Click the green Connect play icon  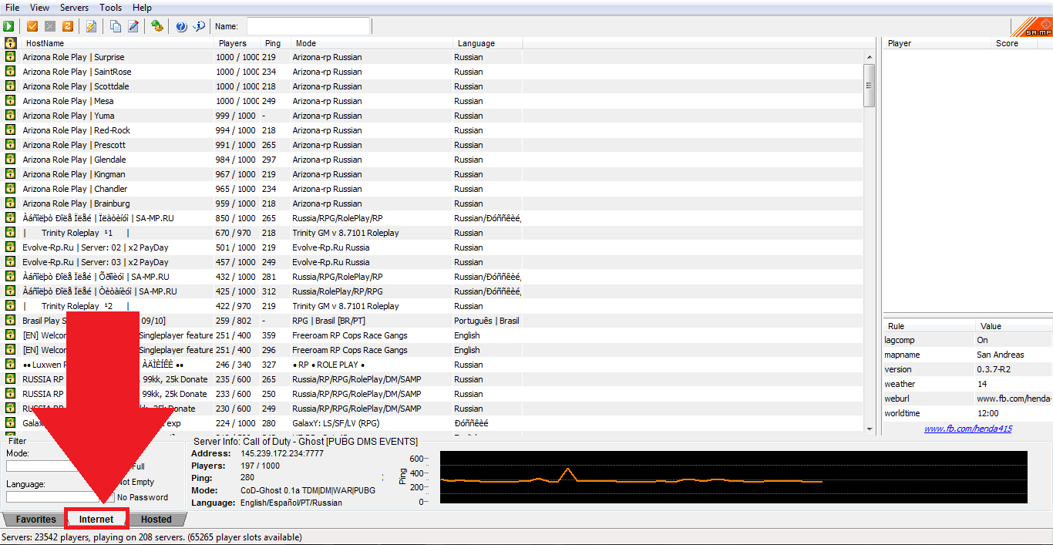click(8, 26)
